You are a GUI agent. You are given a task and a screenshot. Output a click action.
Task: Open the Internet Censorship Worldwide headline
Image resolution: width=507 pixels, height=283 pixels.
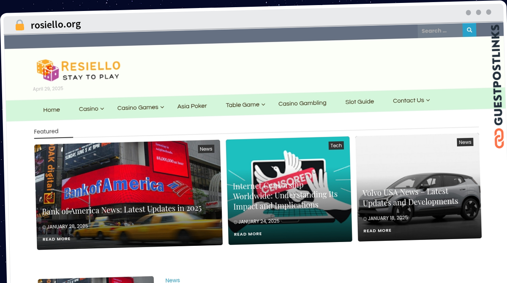click(285, 196)
